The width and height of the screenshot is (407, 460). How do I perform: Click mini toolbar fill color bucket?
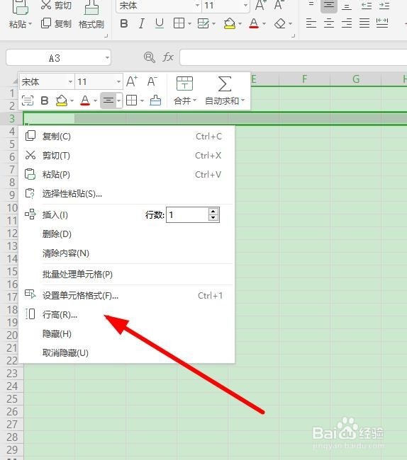coord(62,100)
